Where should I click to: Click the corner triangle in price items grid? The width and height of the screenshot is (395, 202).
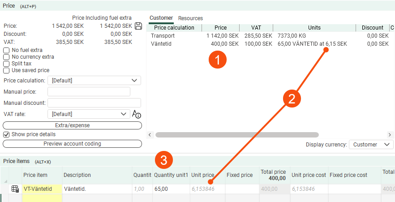coord(5,181)
